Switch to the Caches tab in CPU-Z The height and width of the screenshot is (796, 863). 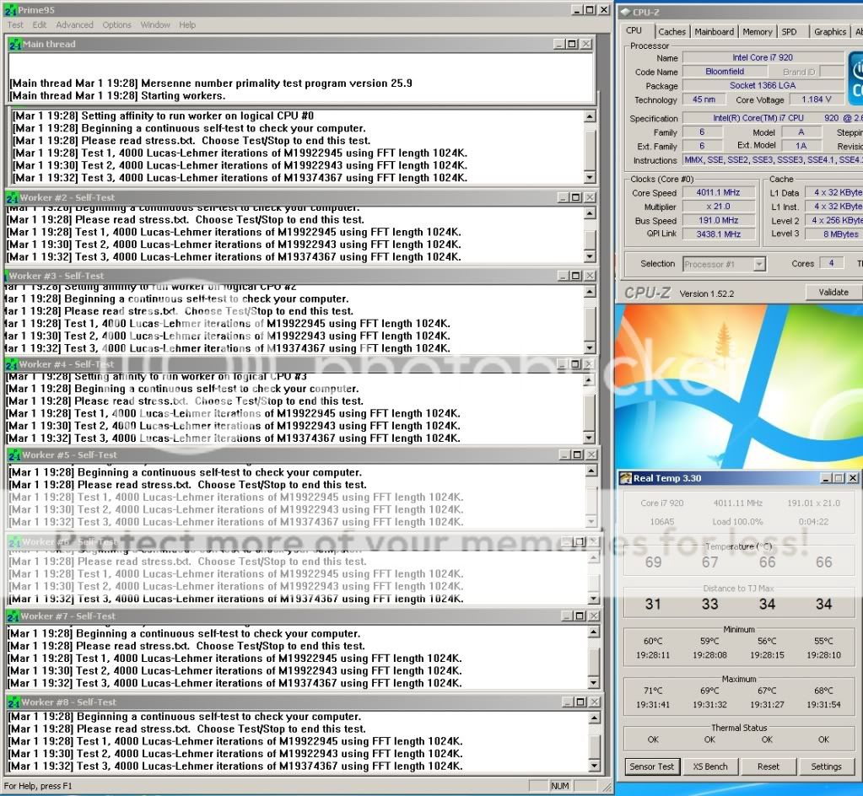coord(672,32)
